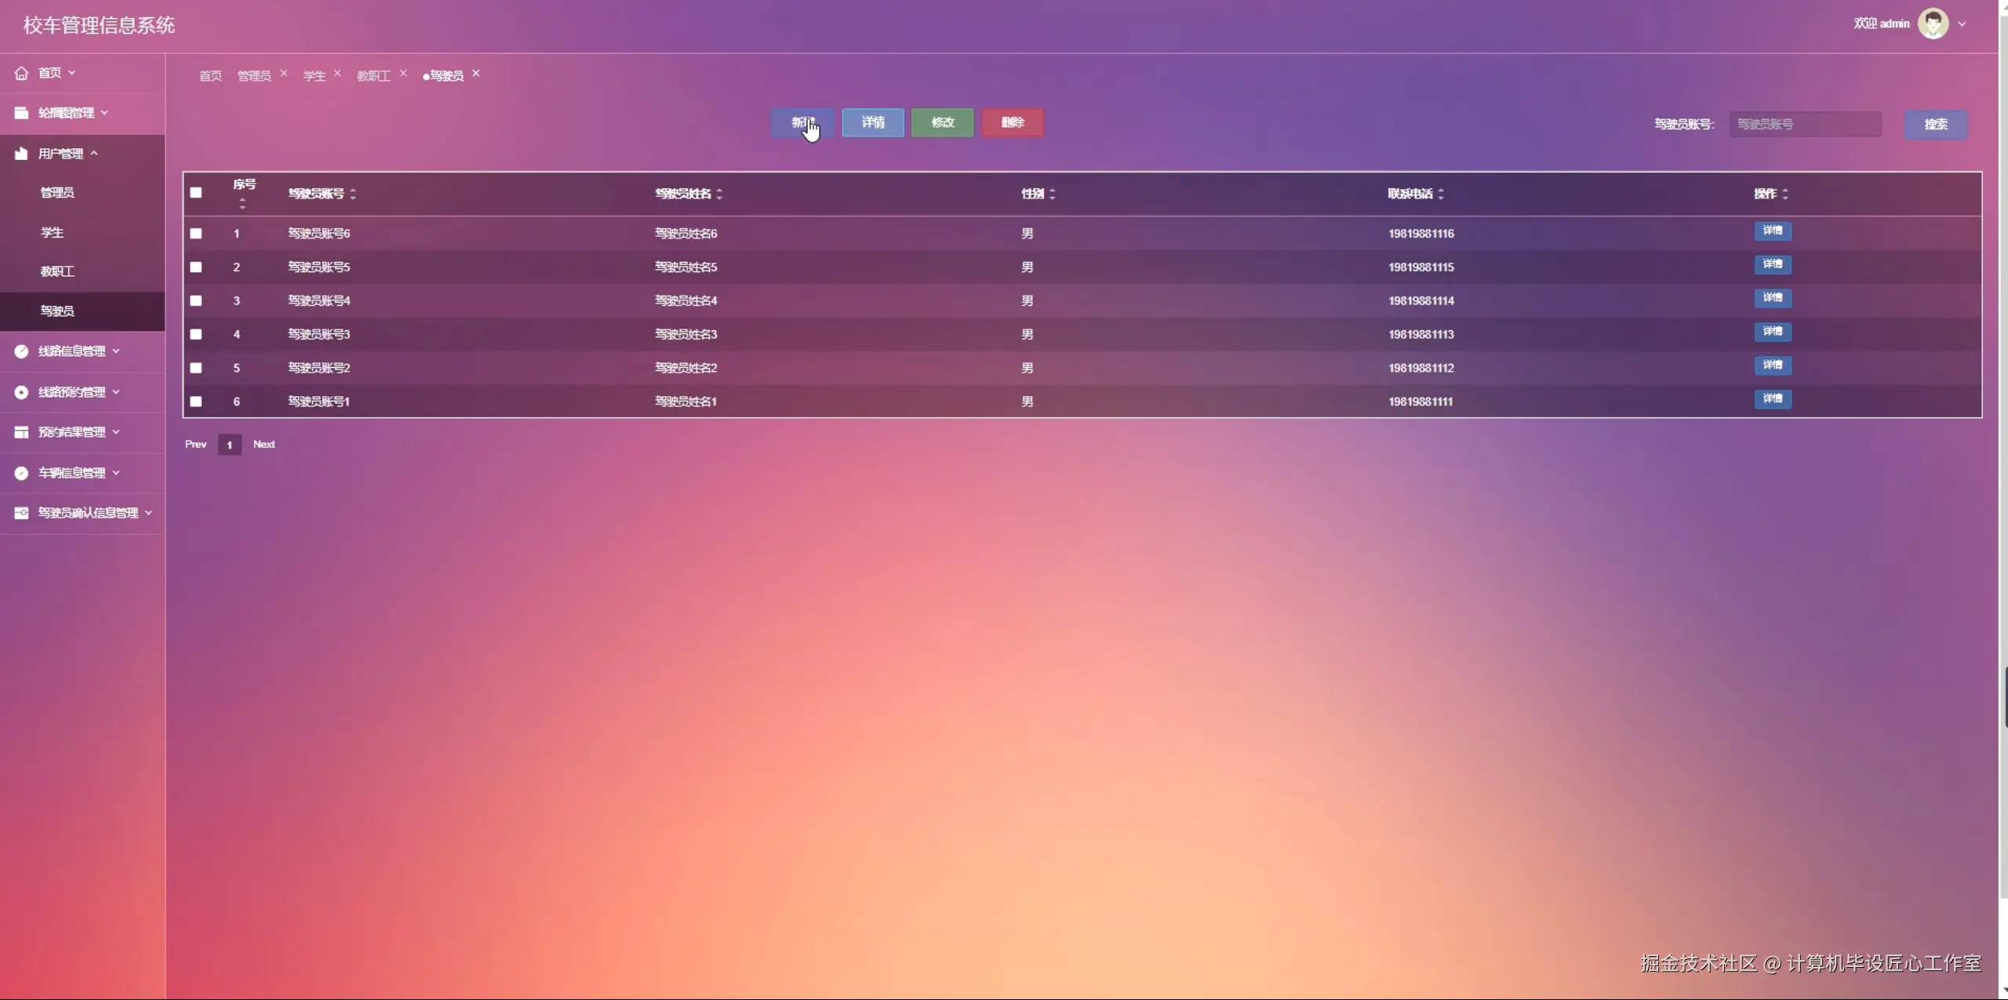Viewport: 2008px width, 1000px height.
Task: Focus the 驾驶员账号 search input field
Action: click(1804, 124)
